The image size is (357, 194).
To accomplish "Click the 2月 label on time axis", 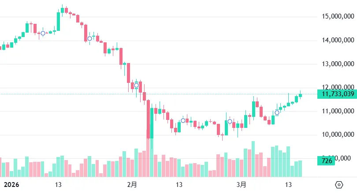I will (x=131, y=184).
